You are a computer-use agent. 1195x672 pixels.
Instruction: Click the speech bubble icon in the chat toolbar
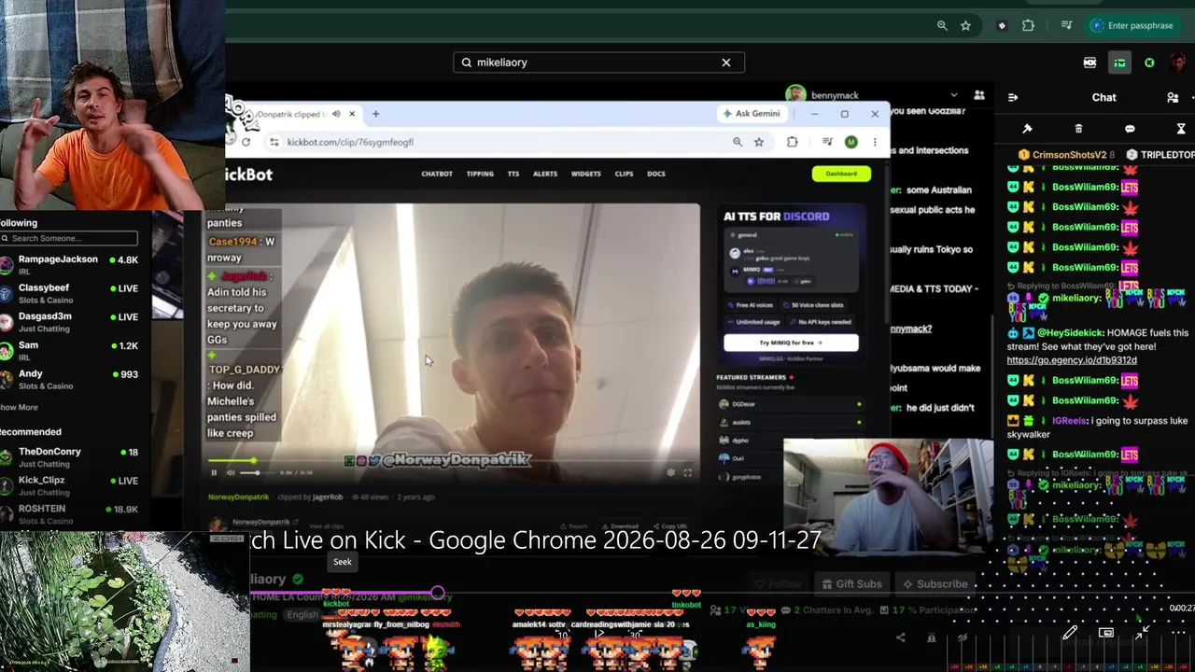coord(1130,129)
